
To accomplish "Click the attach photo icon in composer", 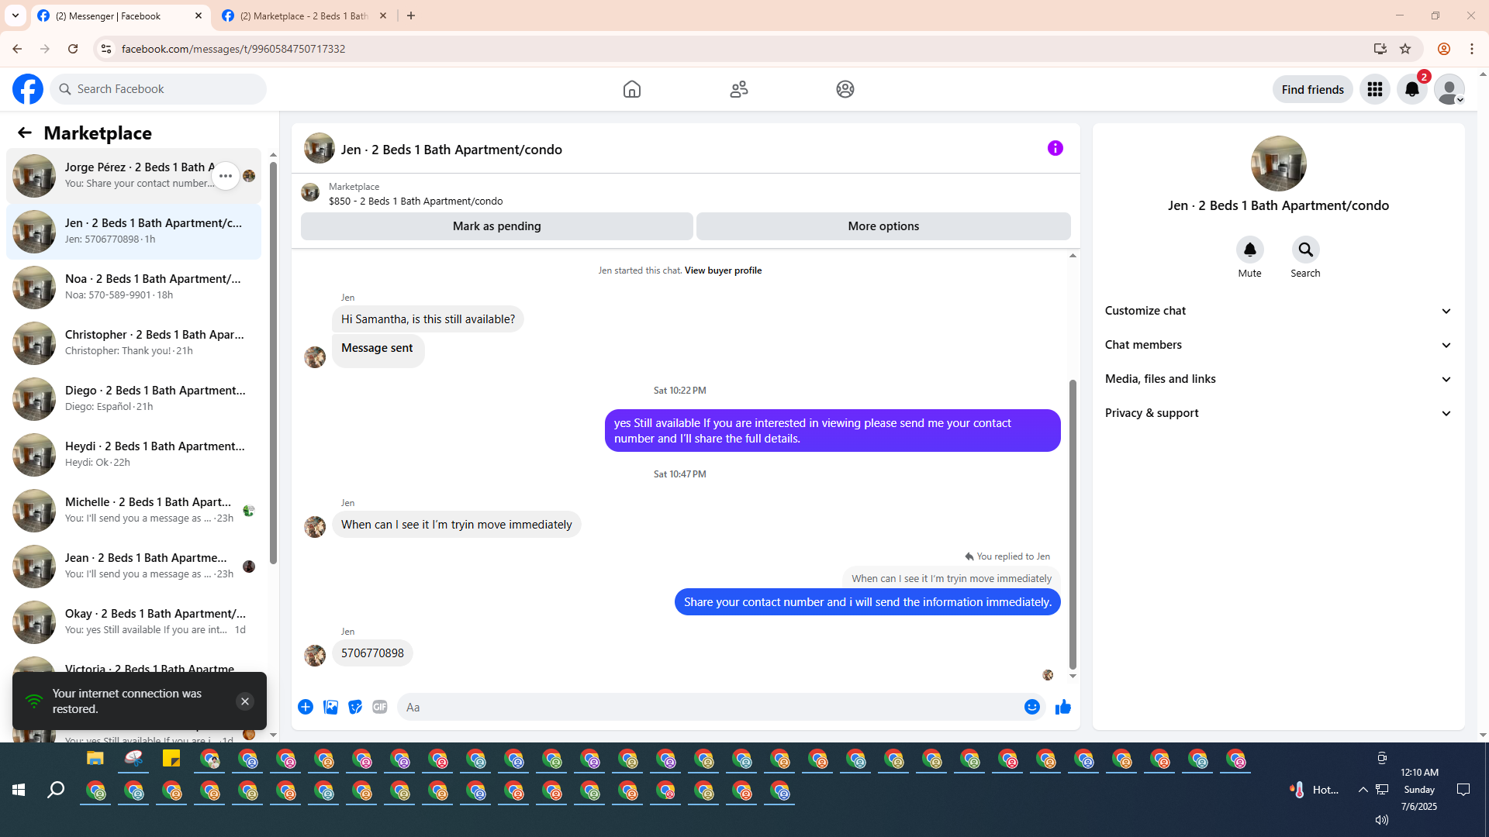I will pyautogui.click(x=330, y=707).
